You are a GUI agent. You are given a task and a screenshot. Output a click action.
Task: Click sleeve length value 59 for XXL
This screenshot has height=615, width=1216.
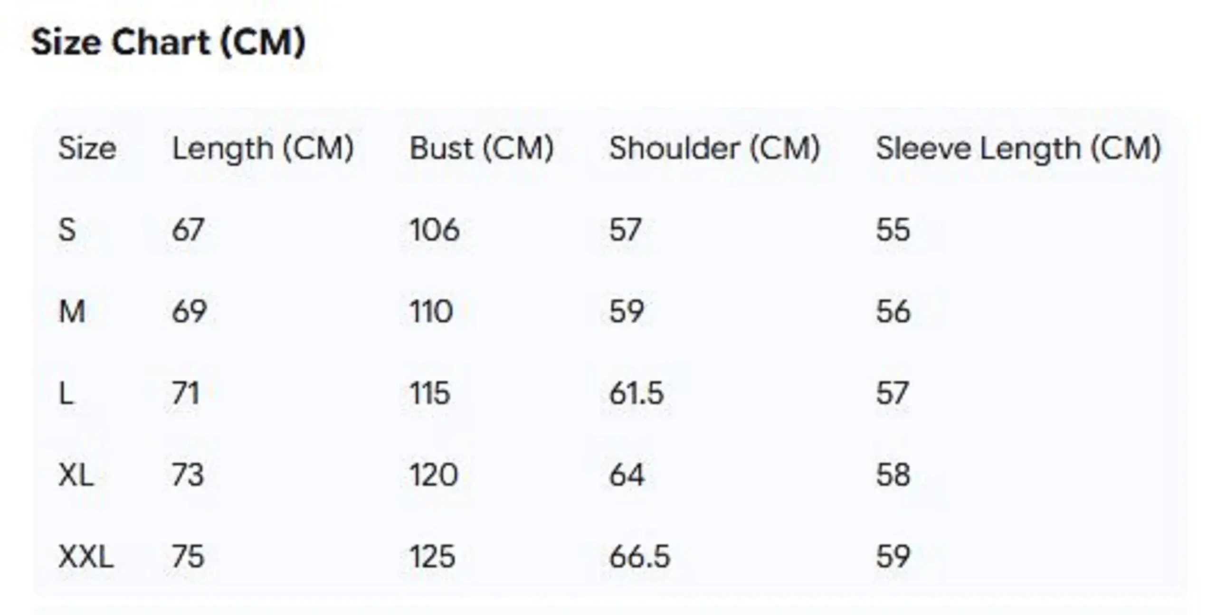click(893, 557)
